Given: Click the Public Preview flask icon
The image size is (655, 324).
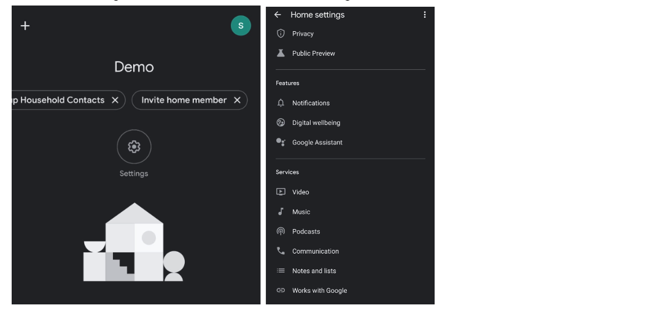Looking at the screenshot, I should pyautogui.click(x=281, y=53).
